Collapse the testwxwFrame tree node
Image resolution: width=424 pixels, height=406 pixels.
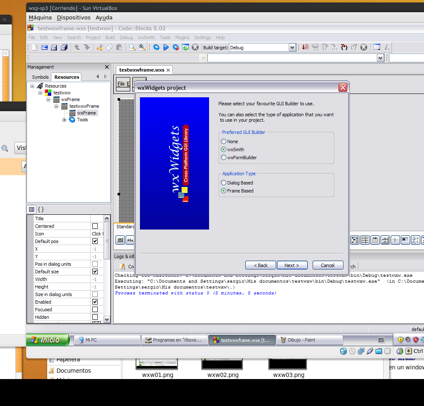click(x=56, y=106)
